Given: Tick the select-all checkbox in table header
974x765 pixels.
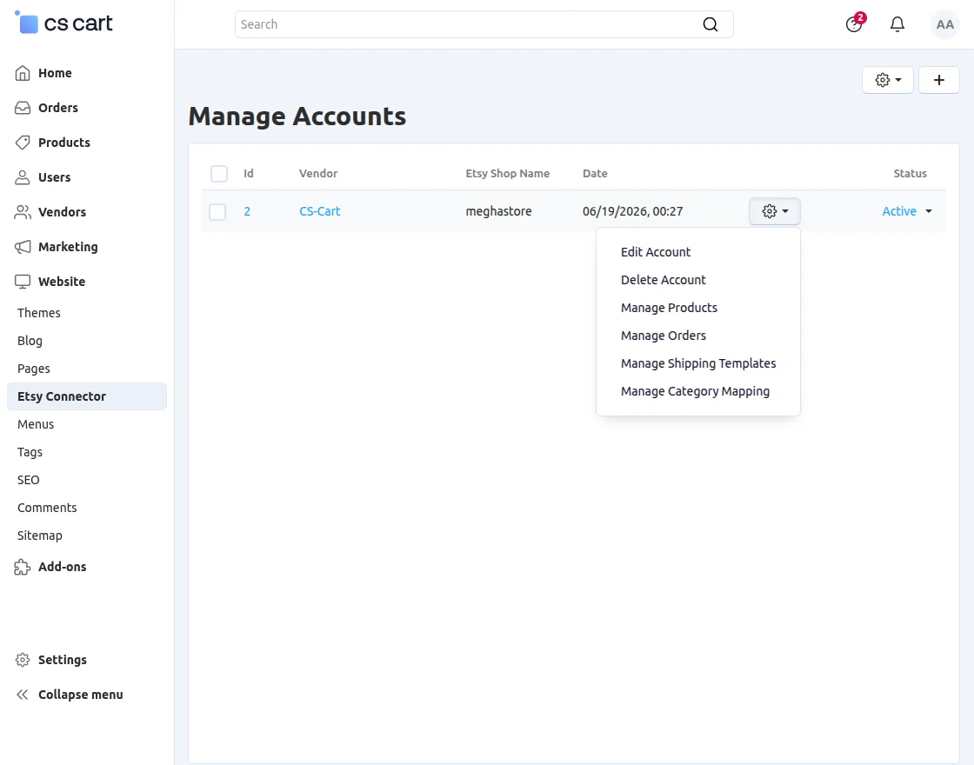Looking at the screenshot, I should (x=218, y=173).
